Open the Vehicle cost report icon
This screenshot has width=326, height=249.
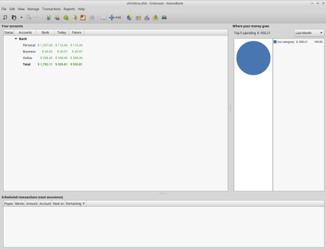165,17
